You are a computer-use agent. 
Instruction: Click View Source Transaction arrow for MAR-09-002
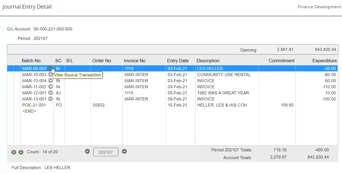tap(50, 68)
